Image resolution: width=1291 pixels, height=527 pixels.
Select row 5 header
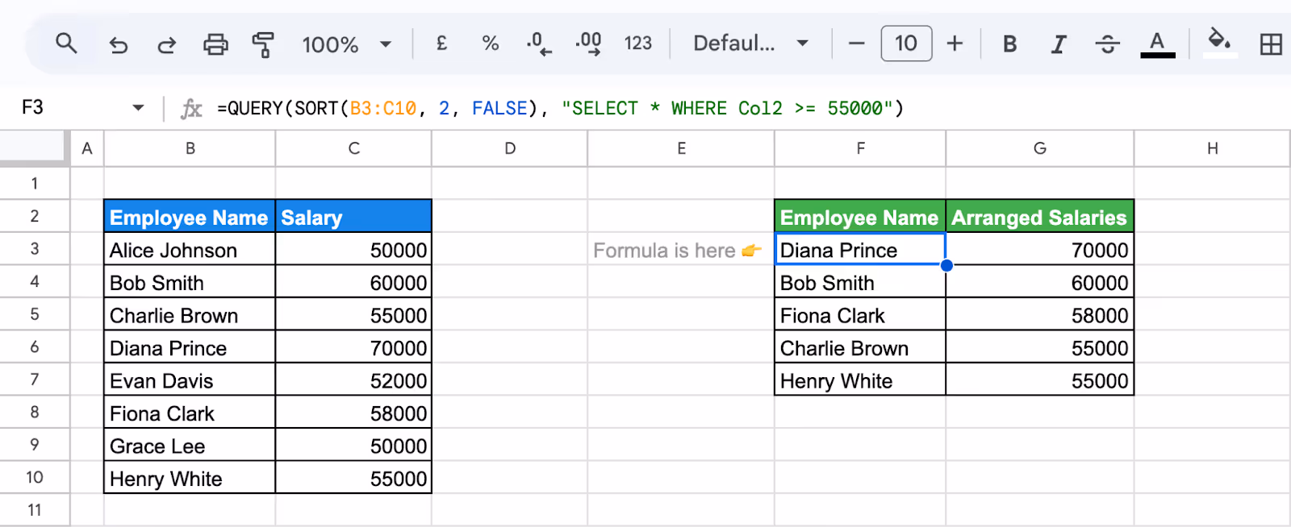35,314
